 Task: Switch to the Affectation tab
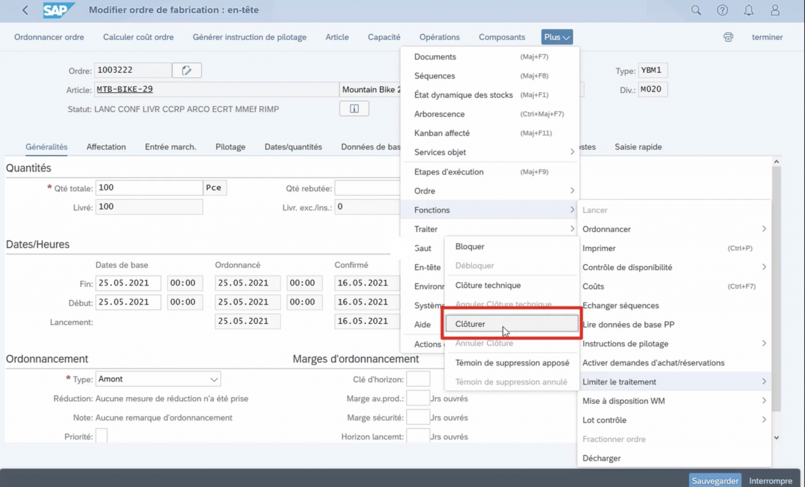coord(106,147)
